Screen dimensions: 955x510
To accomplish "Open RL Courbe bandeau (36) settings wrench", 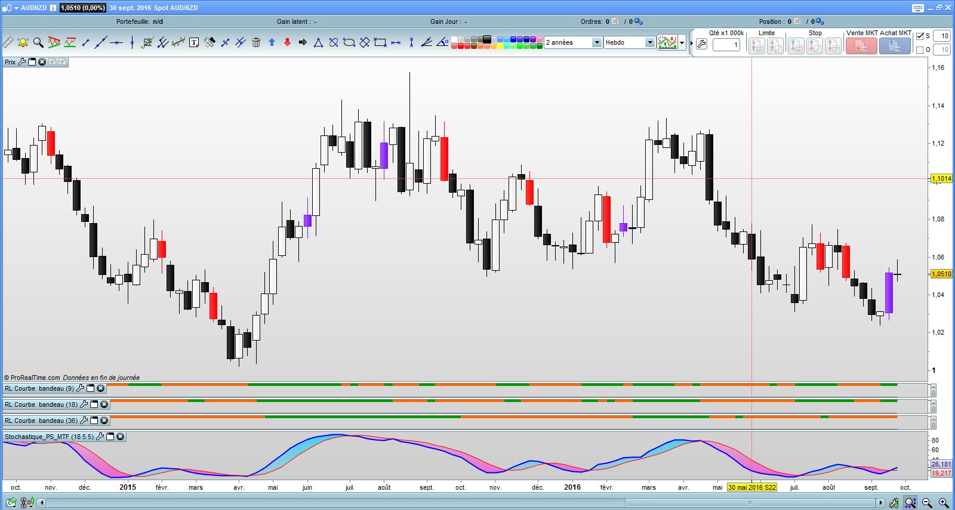I will click(84, 421).
